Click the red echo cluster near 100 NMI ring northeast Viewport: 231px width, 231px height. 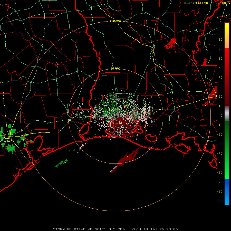pos(170,44)
